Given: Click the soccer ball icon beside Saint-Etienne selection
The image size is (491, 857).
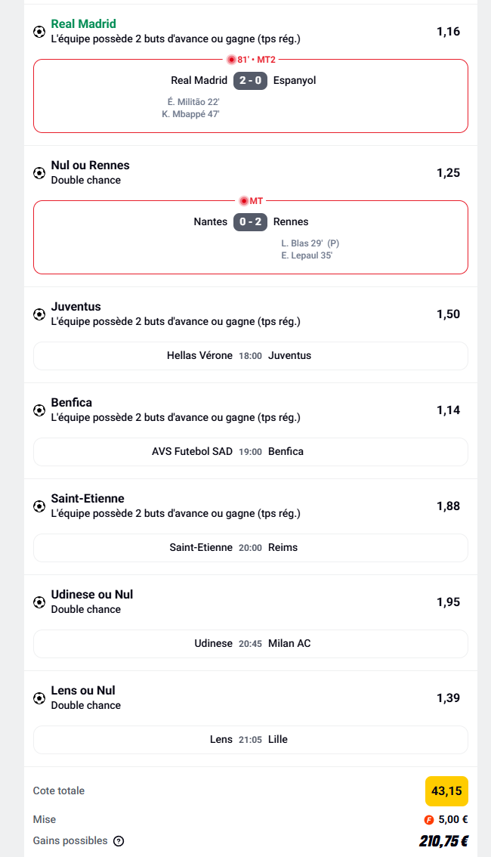Looking at the screenshot, I should 39,506.
